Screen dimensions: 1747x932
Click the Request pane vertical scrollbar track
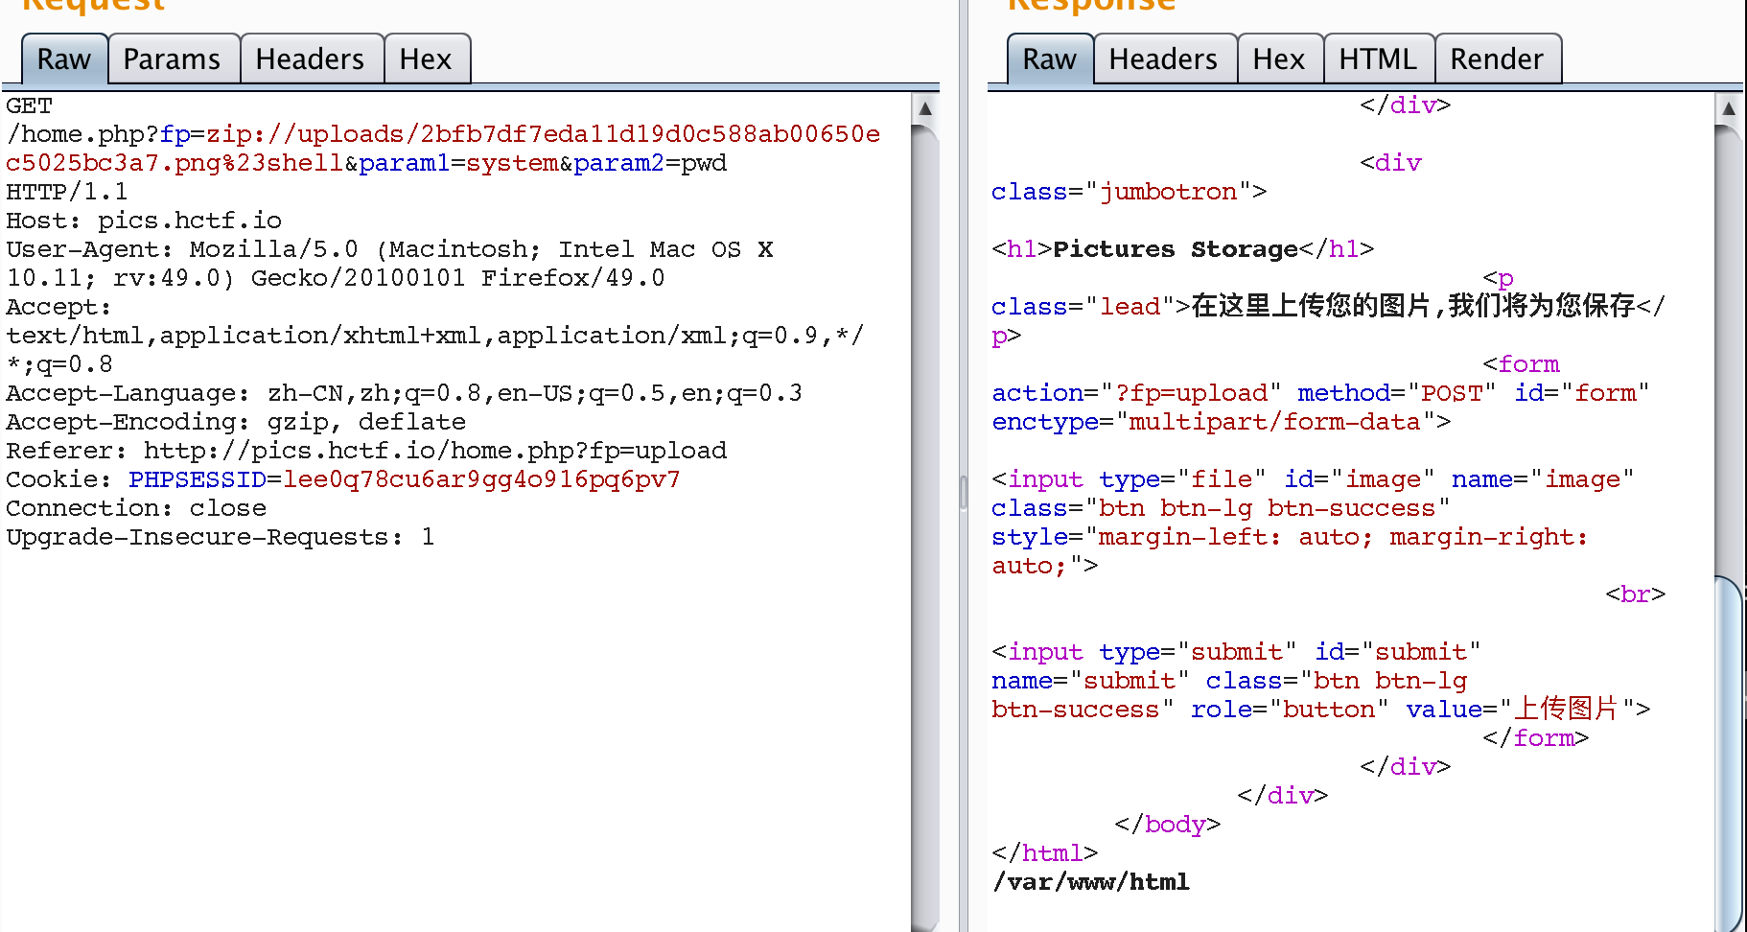point(925,527)
